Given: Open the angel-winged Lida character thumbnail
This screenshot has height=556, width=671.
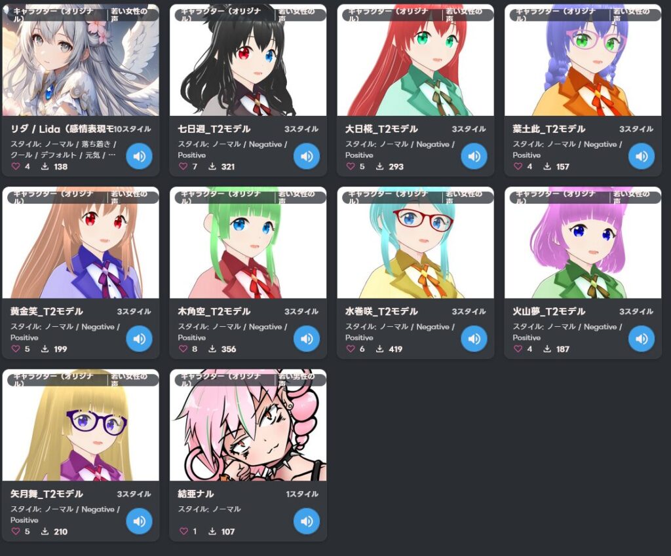Looking at the screenshot, I should tap(81, 60).
